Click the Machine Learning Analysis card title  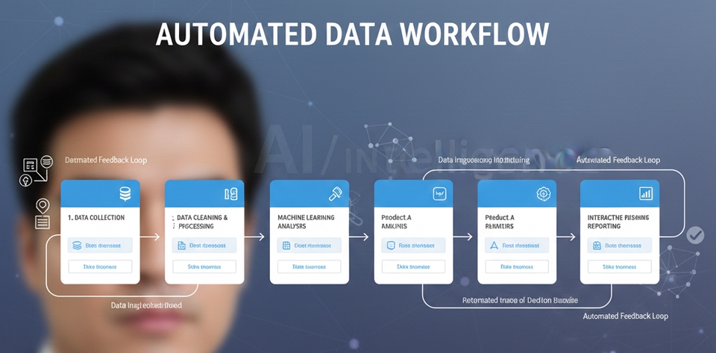tap(306, 222)
